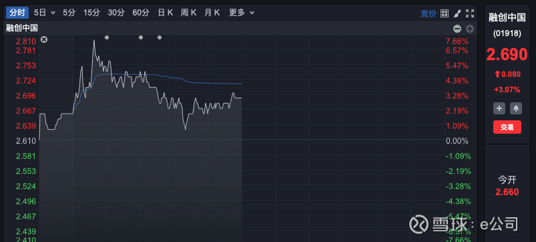Switch to the 5日 chart view
536x242 pixels.
coord(40,13)
